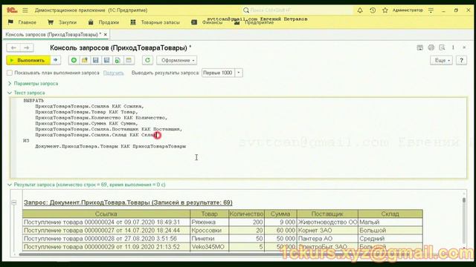
Task: Click the ИЗ keyword line in query
Action: point(26,140)
